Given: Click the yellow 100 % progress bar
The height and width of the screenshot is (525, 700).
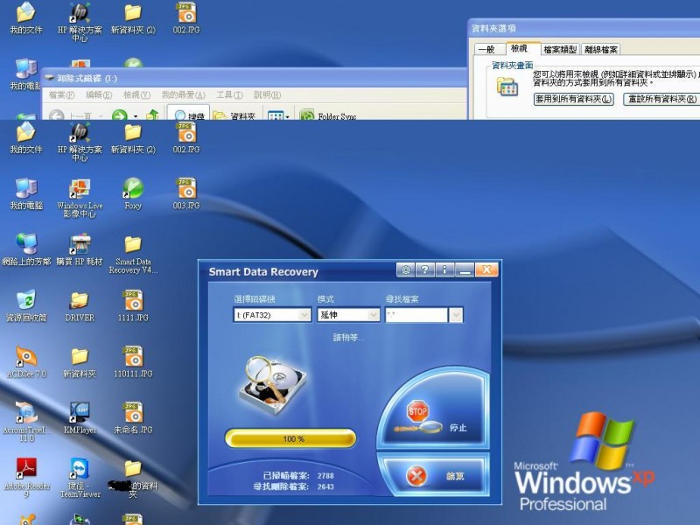Looking at the screenshot, I should click(290, 439).
